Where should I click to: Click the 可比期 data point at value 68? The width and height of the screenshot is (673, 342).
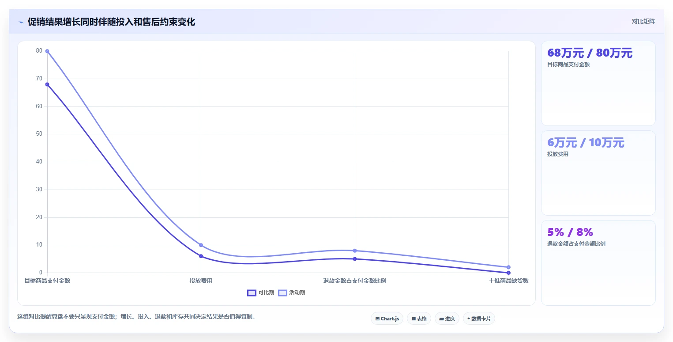click(47, 84)
